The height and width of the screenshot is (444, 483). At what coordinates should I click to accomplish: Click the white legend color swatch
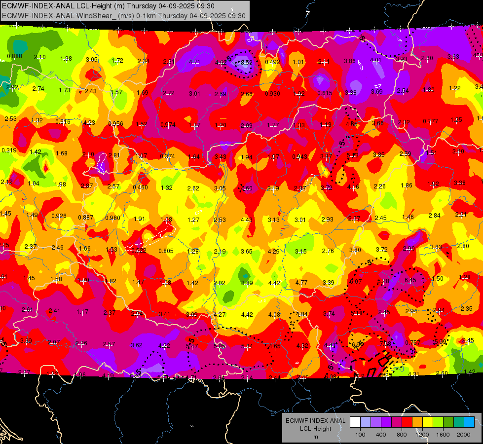pyautogui.click(x=355, y=422)
